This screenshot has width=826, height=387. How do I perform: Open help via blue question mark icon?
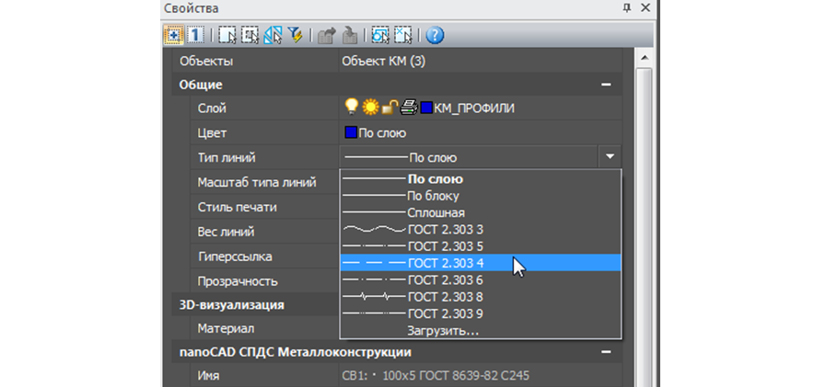[x=435, y=35]
